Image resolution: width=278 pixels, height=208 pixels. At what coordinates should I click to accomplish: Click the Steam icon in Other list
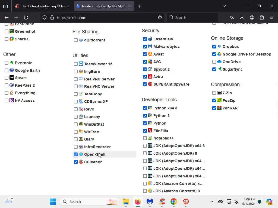click(x=12, y=77)
